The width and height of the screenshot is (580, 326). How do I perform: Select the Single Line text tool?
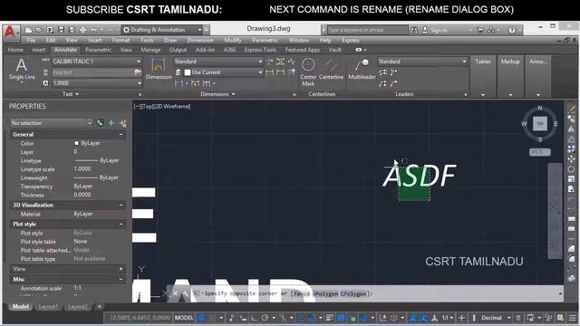point(22,70)
